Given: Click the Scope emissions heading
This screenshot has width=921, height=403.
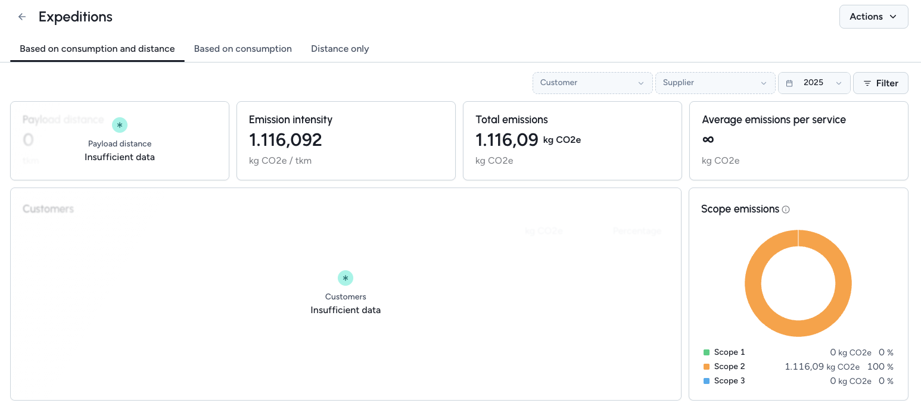Looking at the screenshot, I should 740,209.
